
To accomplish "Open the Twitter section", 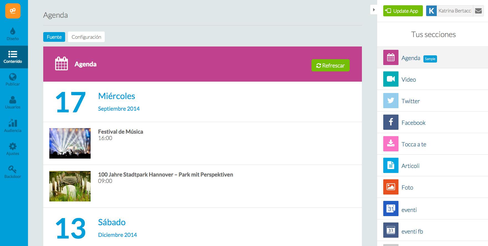I will 410,101.
